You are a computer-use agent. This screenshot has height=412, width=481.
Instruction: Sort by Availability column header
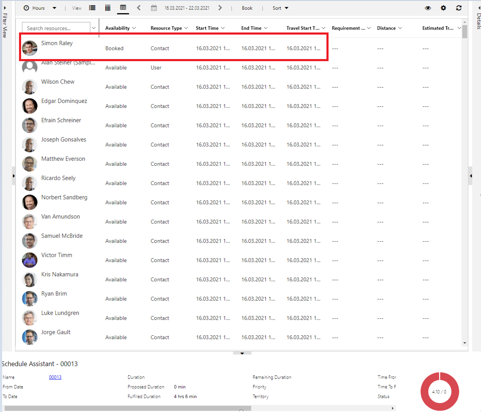(120, 28)
